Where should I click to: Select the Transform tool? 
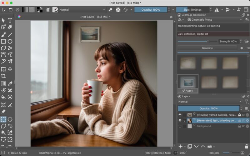pyautogui.click(x=3, y=69)
